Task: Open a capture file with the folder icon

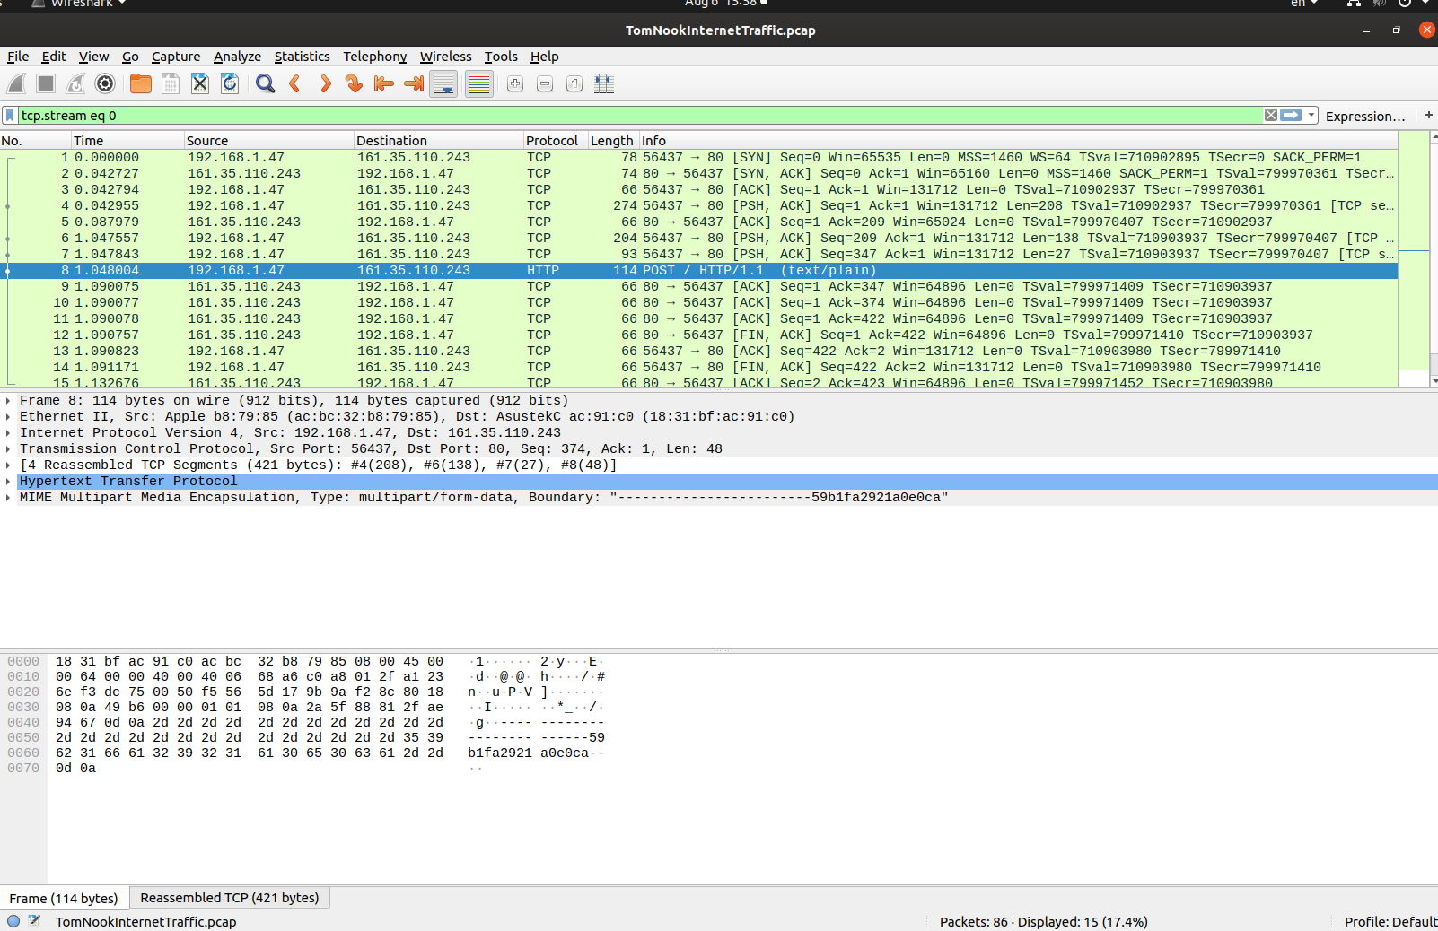Action: coord(140,83)
